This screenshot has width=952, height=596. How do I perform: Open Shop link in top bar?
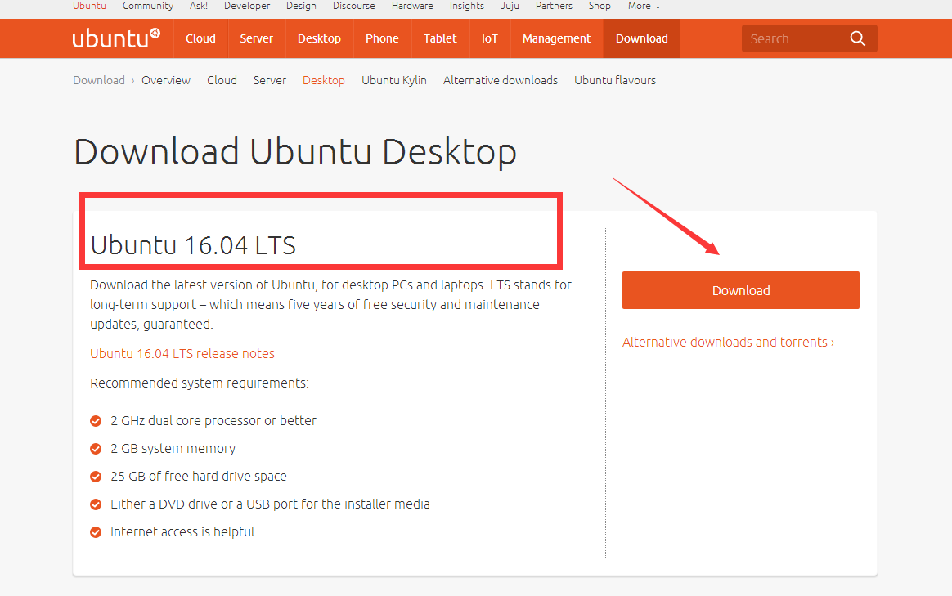click(599, 6)
